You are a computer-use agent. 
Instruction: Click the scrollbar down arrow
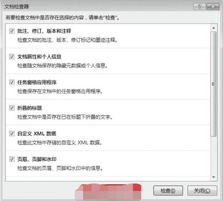[213, 177]
